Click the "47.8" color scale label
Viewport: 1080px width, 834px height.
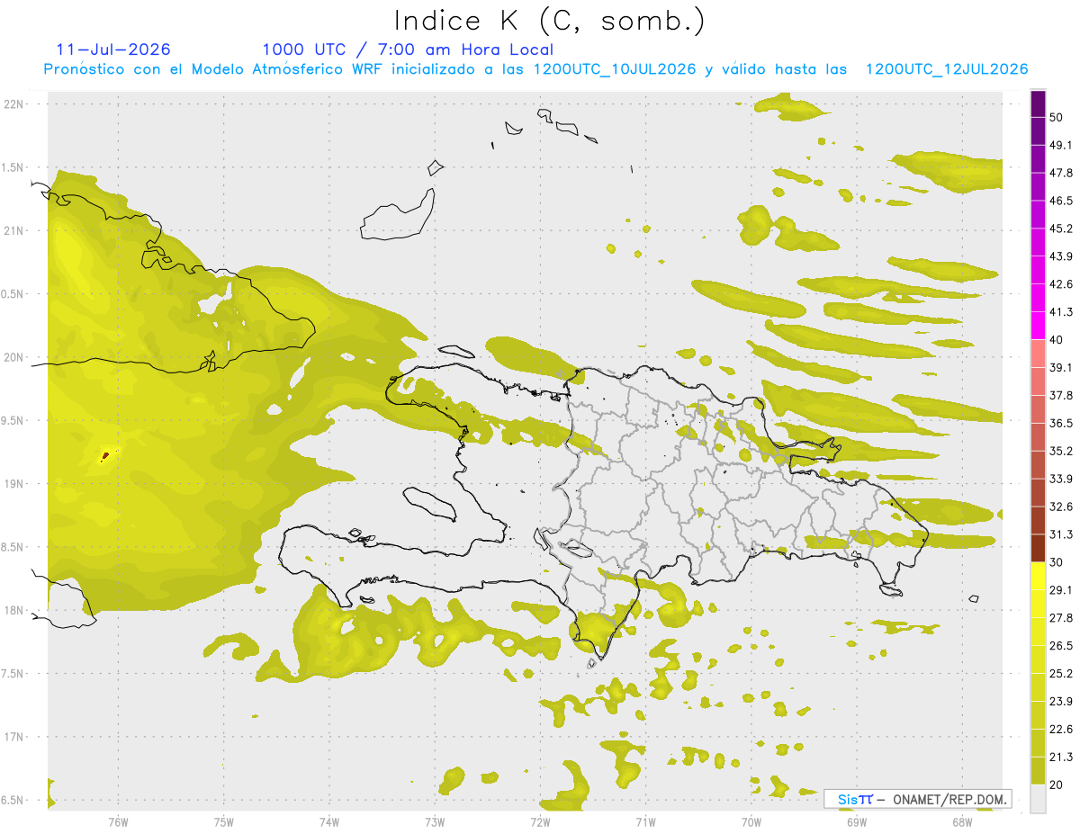coord(1061,173)
